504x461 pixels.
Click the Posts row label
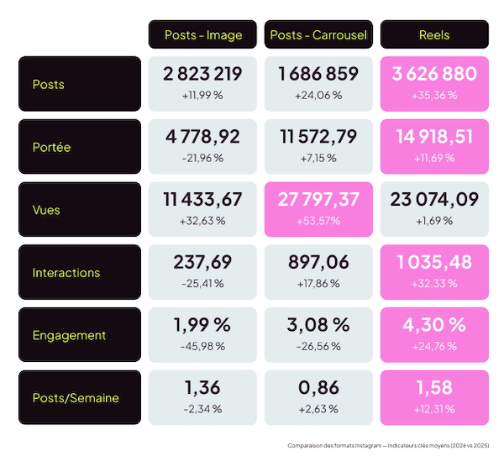pos(80,84)
